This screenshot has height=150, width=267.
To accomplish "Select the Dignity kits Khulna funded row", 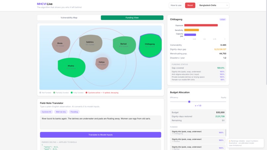I will (x=198, y=140).
